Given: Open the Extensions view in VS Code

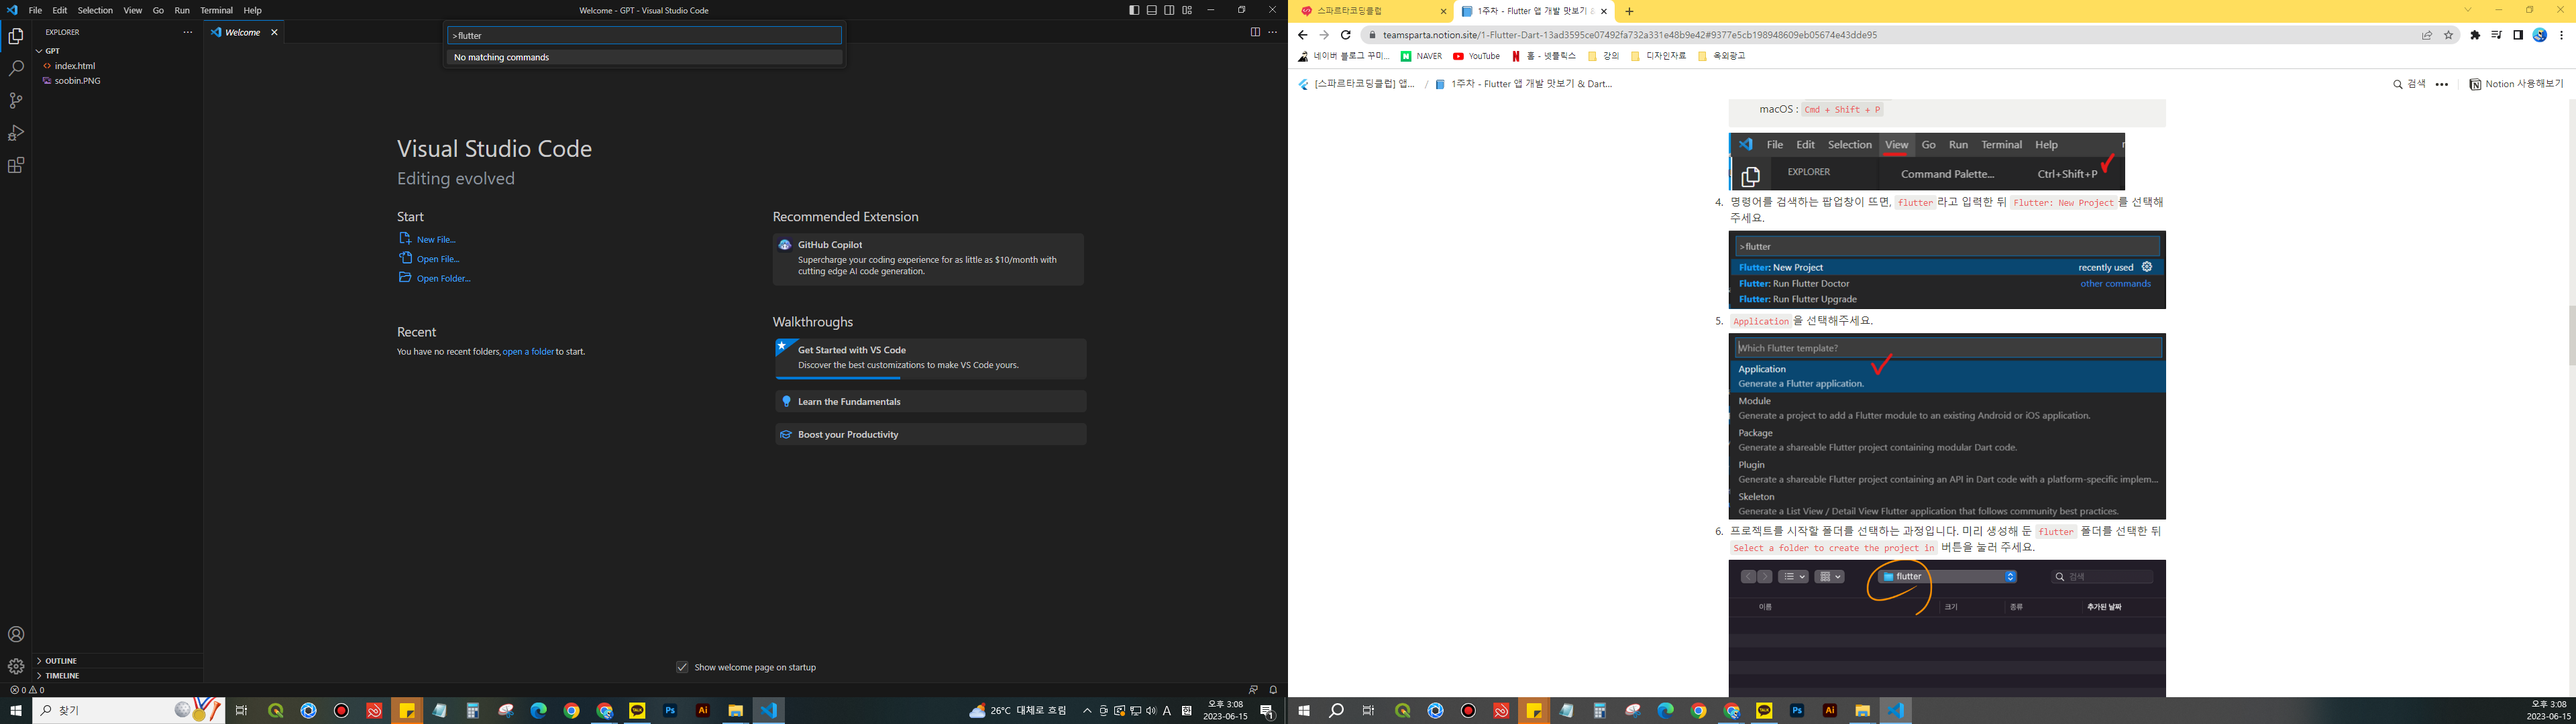Looking at the screenshot, I should [x=16, y=166].
